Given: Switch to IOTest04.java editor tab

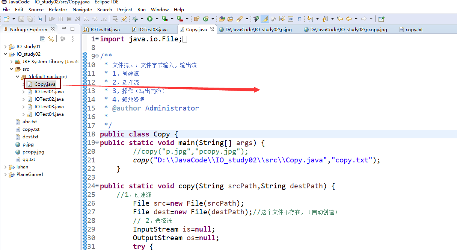Looking at the screenshot, I should pyautogui.click(x=105, y=29).
